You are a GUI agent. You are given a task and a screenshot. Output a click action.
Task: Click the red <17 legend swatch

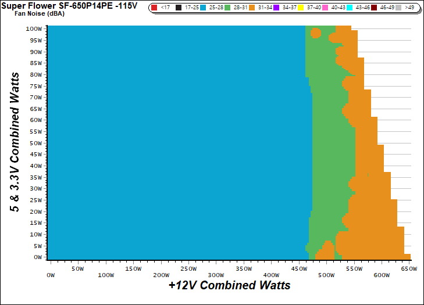(x=154, y=8)
